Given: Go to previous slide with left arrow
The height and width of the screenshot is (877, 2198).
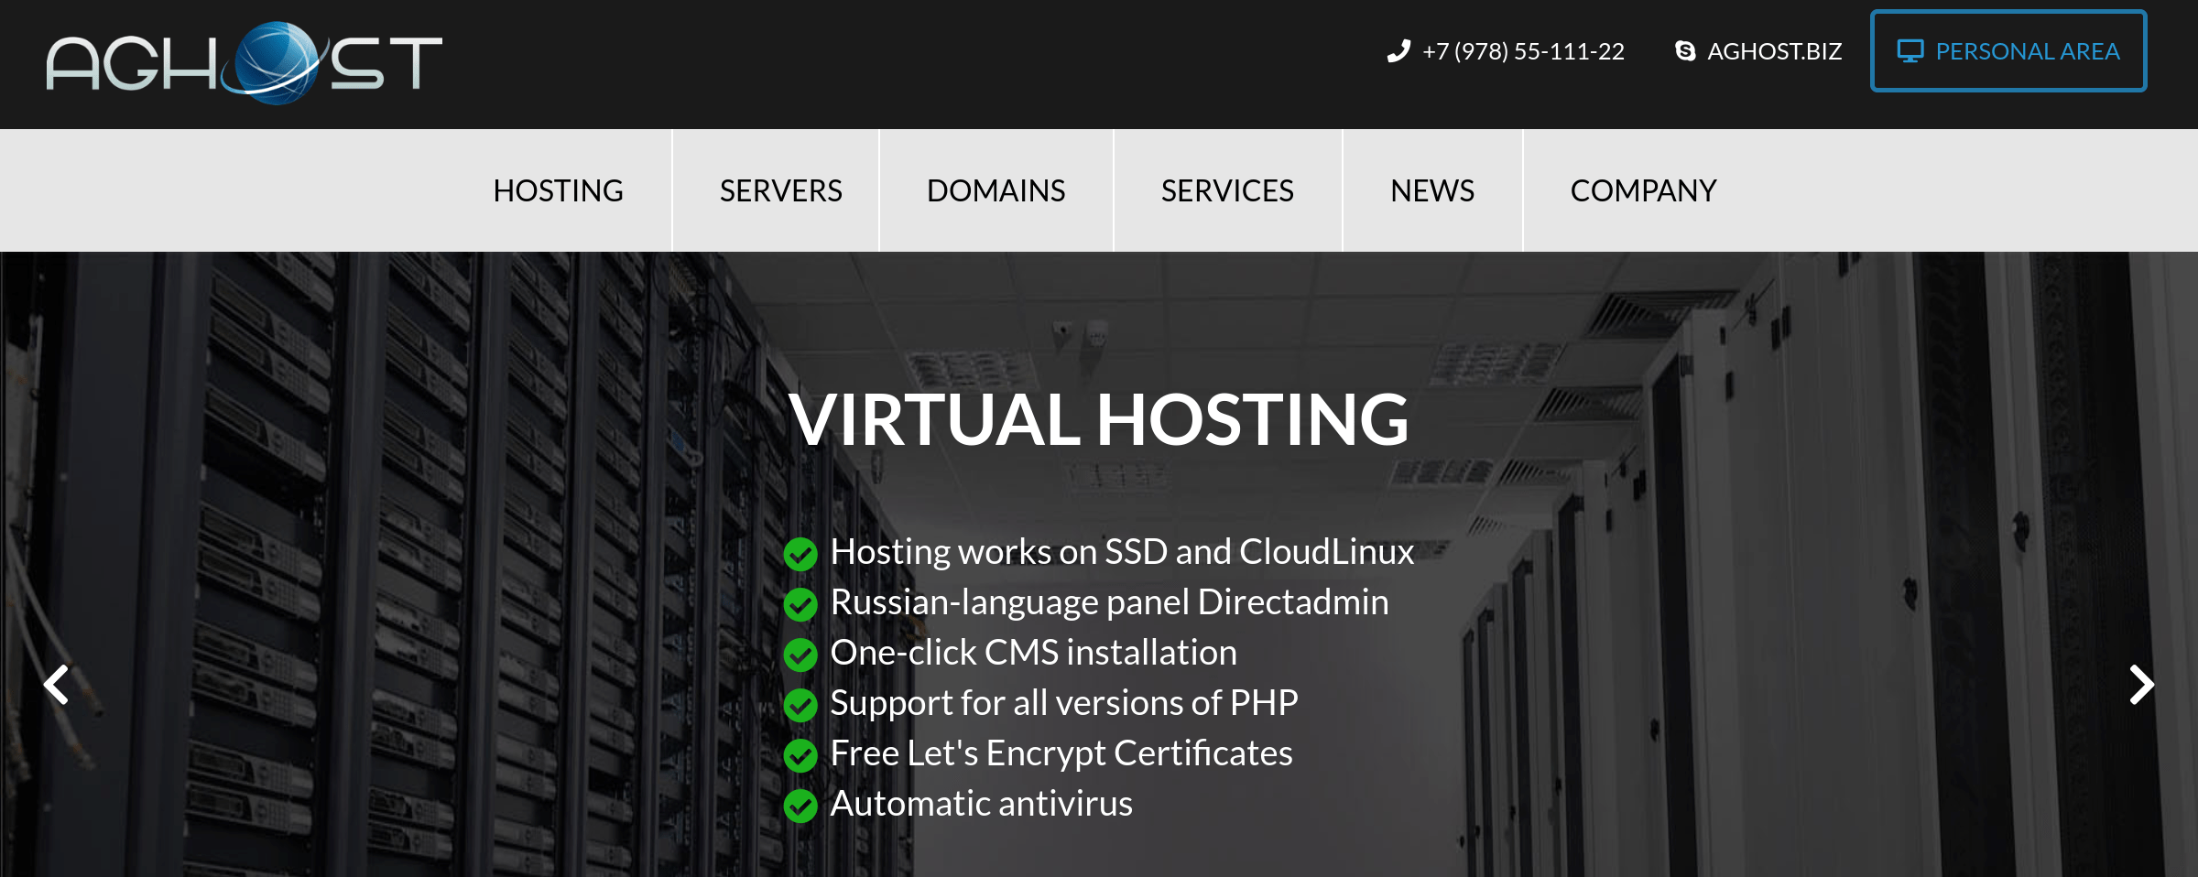Looking at the screenshot, I should [x=57, y=685].
